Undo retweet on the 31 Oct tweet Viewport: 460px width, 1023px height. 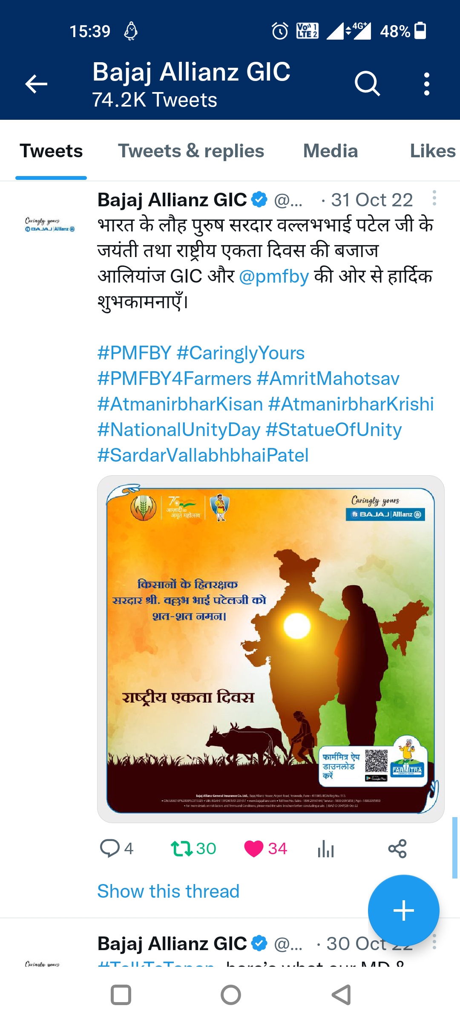coord(182,848)
